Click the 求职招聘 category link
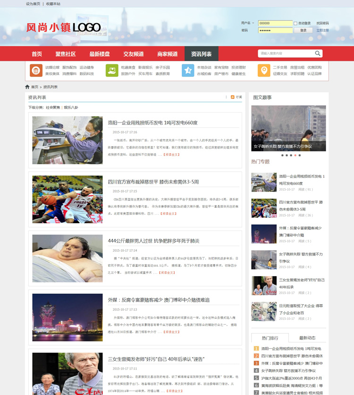Viewport: 354px width, 395px height. point(297,74)
